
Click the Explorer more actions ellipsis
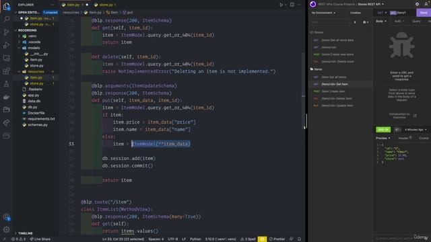53,5
